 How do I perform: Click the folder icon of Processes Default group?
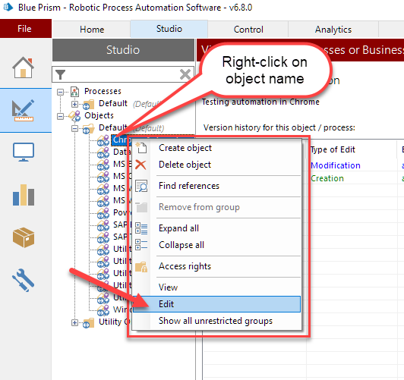[88, 105]
